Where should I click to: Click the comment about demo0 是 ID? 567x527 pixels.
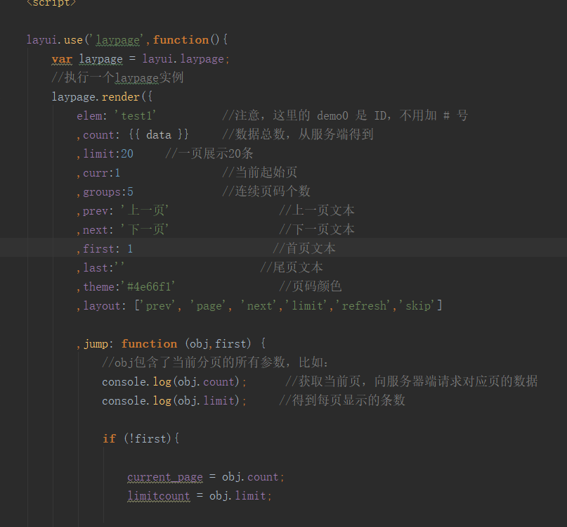[345, 115]
